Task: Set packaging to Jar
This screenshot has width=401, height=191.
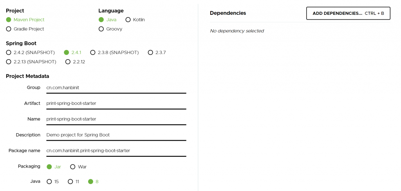Action: 54,167
